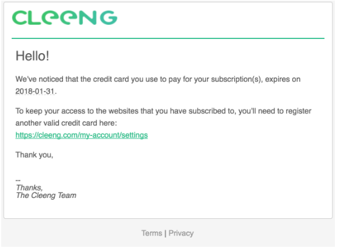Viewport: 338px width, 248px height.
Task: Click the sentence starting 'We've noticed that'
Action: [x=158, y=85]
